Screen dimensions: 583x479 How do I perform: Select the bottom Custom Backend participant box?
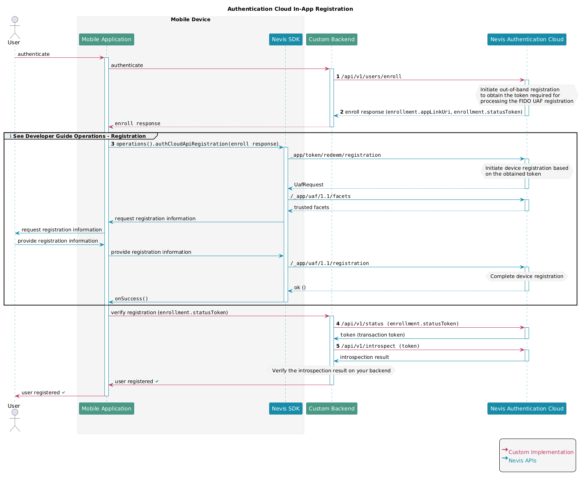pos(332,409)
